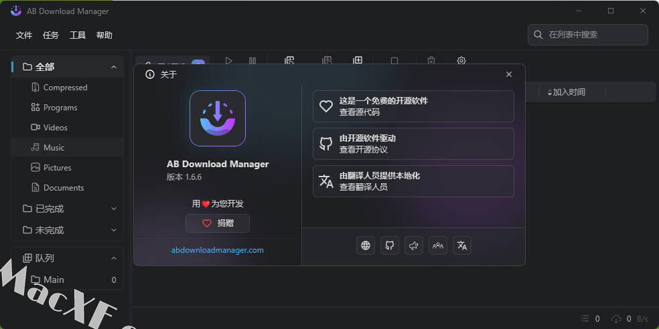Screen dimensions: 659x329
Task: Open 查看开源协议 licenses card
Action: (413, 144)
